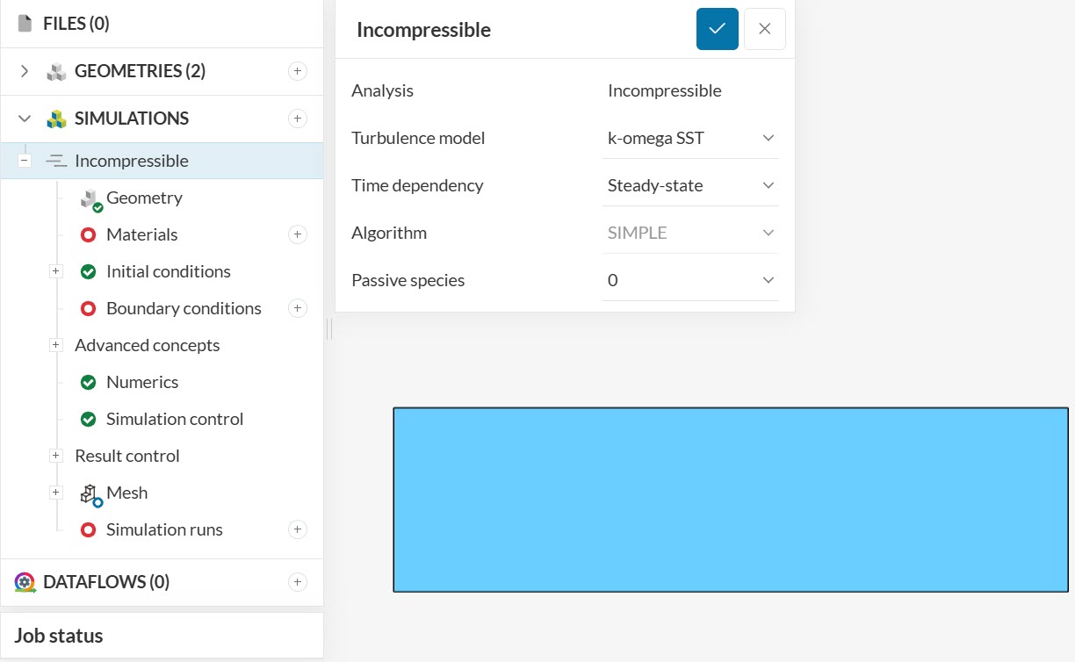Expand the Initial conditions tree node
1075x662 pixels.
click(56, 271)
